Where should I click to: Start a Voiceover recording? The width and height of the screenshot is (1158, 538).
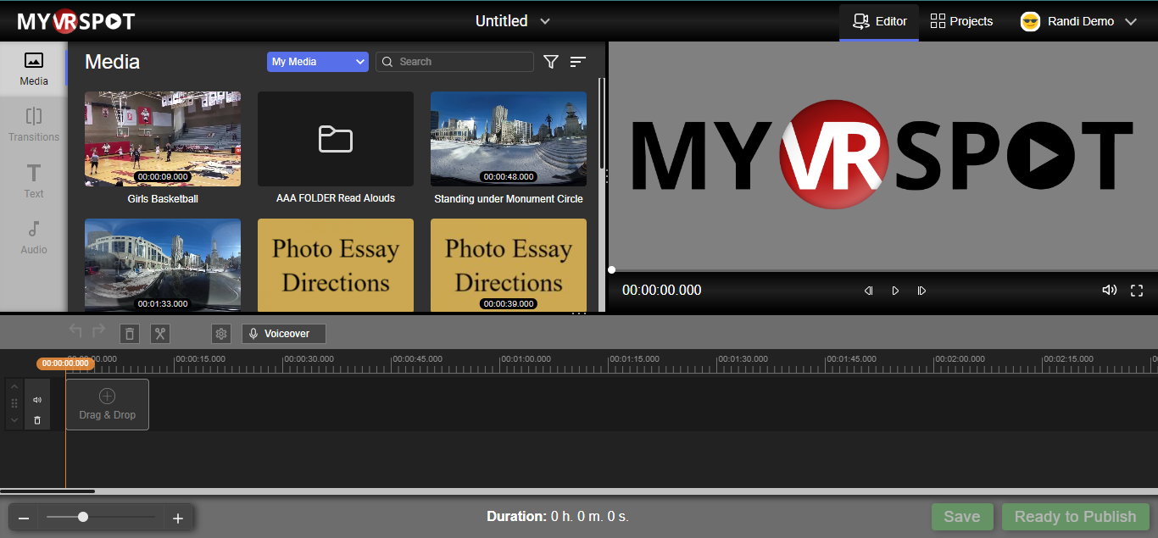pos(284,334)
